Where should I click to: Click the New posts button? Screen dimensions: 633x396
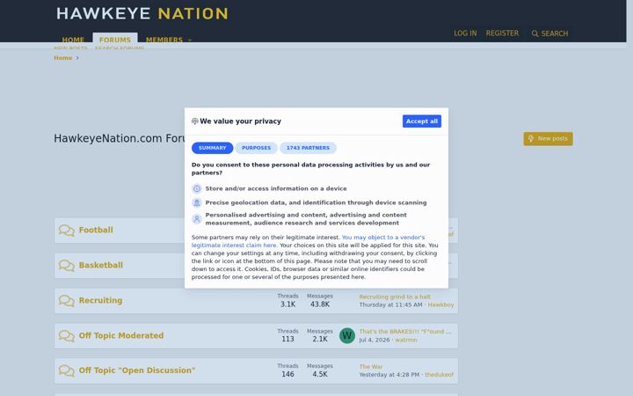(549, 139)
